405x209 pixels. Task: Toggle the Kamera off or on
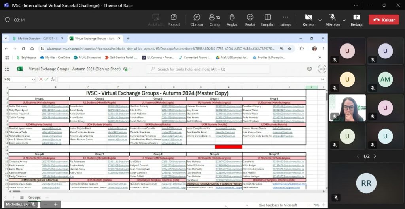point(308,19)
